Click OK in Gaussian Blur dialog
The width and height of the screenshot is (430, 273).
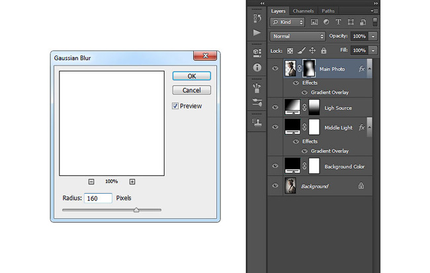[x=192, y=76]
